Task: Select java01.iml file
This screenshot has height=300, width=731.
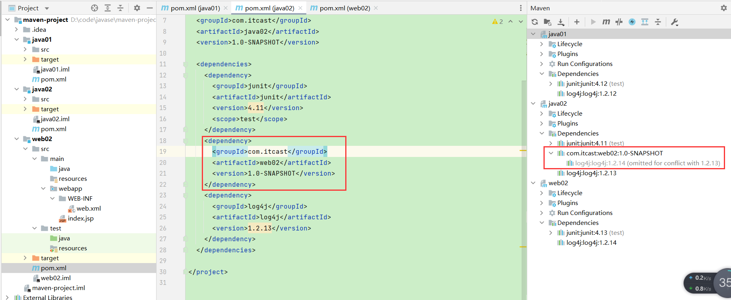Action: coord(51,69)
